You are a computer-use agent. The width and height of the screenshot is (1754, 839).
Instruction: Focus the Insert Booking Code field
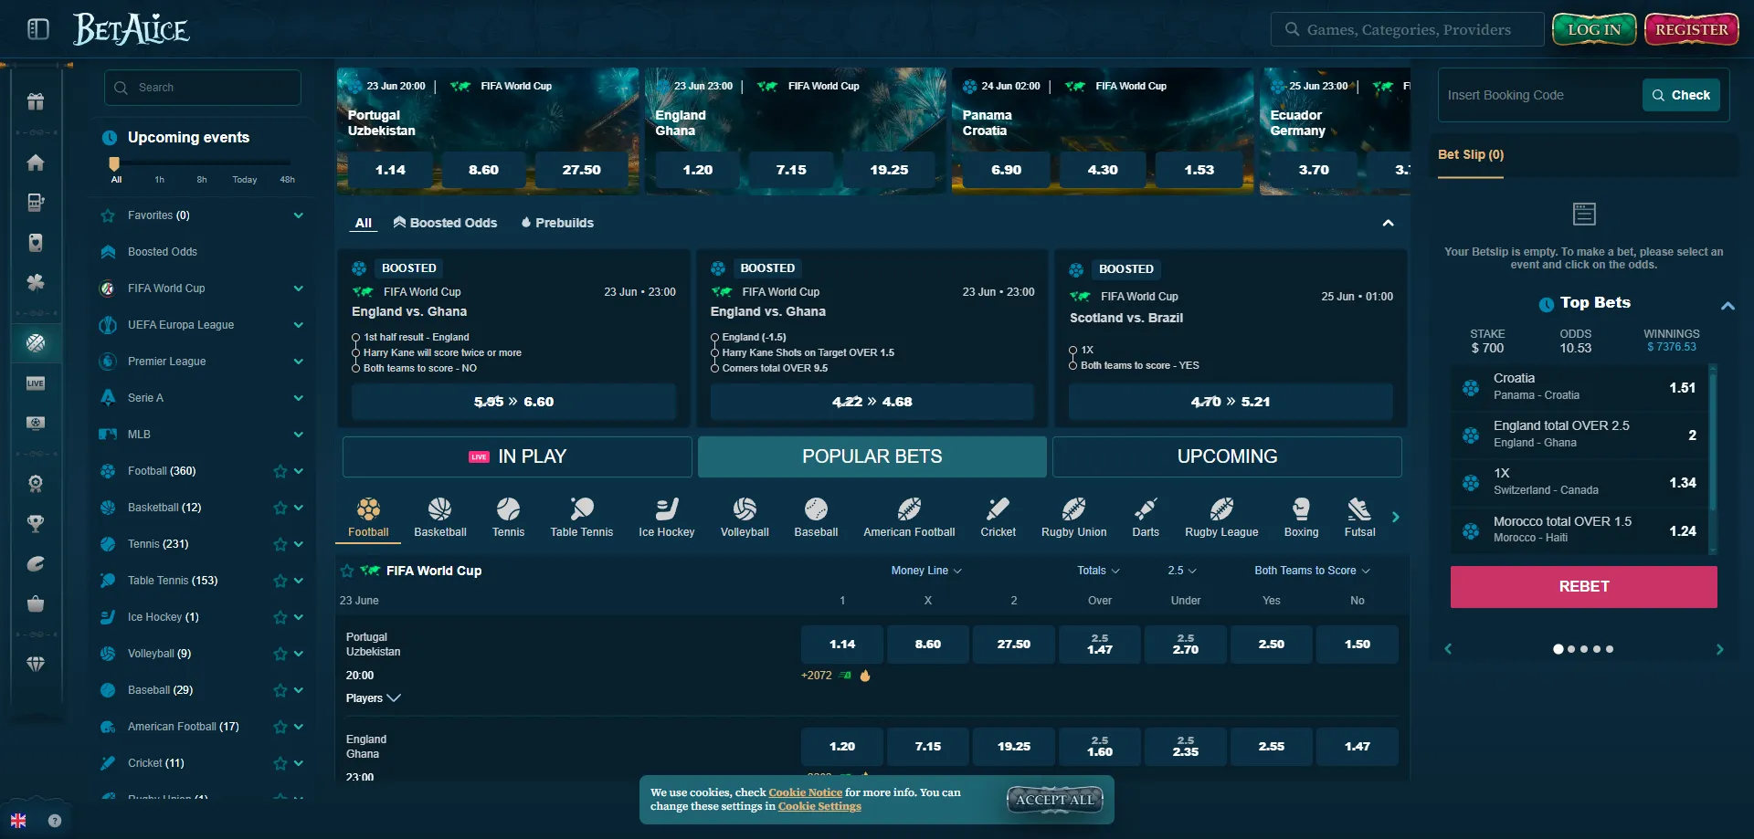click(x=1540, y=95)
